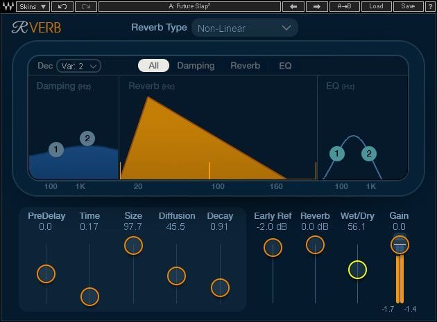Click the Size slider knob

point(133,245)
